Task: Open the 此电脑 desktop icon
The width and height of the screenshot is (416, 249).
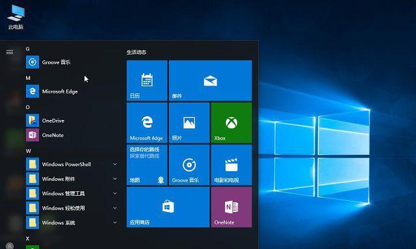Action: (x=16, y=16)
